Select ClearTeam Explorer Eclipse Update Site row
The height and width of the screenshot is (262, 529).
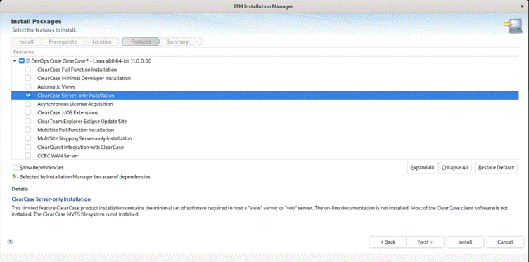(264, 122)
